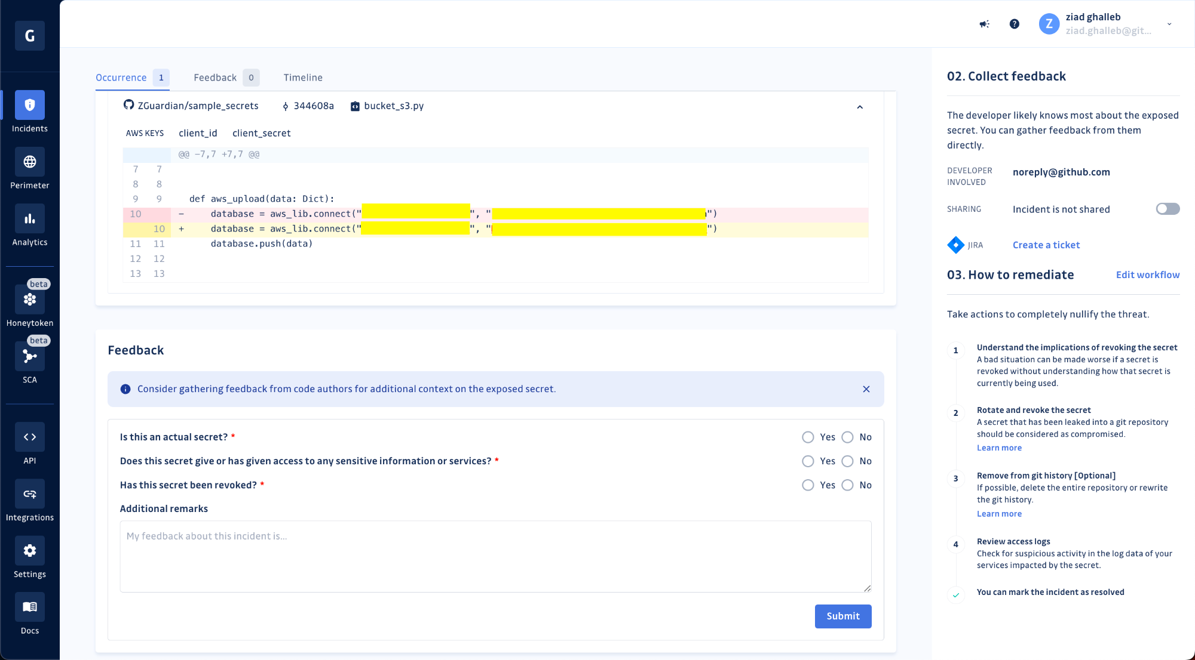This screenshot has width=1195, height=660.
Task: Dismiss the feedback info banner
Action: 866,389
